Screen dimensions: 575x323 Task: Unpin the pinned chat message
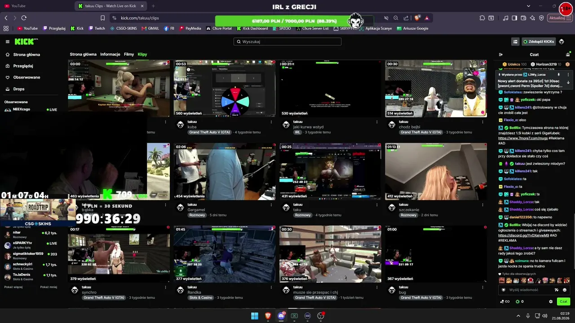559,74
